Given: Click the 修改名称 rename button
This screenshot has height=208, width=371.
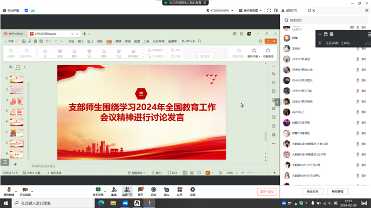Looking at the screenshot, I should [x=313, y=192].
